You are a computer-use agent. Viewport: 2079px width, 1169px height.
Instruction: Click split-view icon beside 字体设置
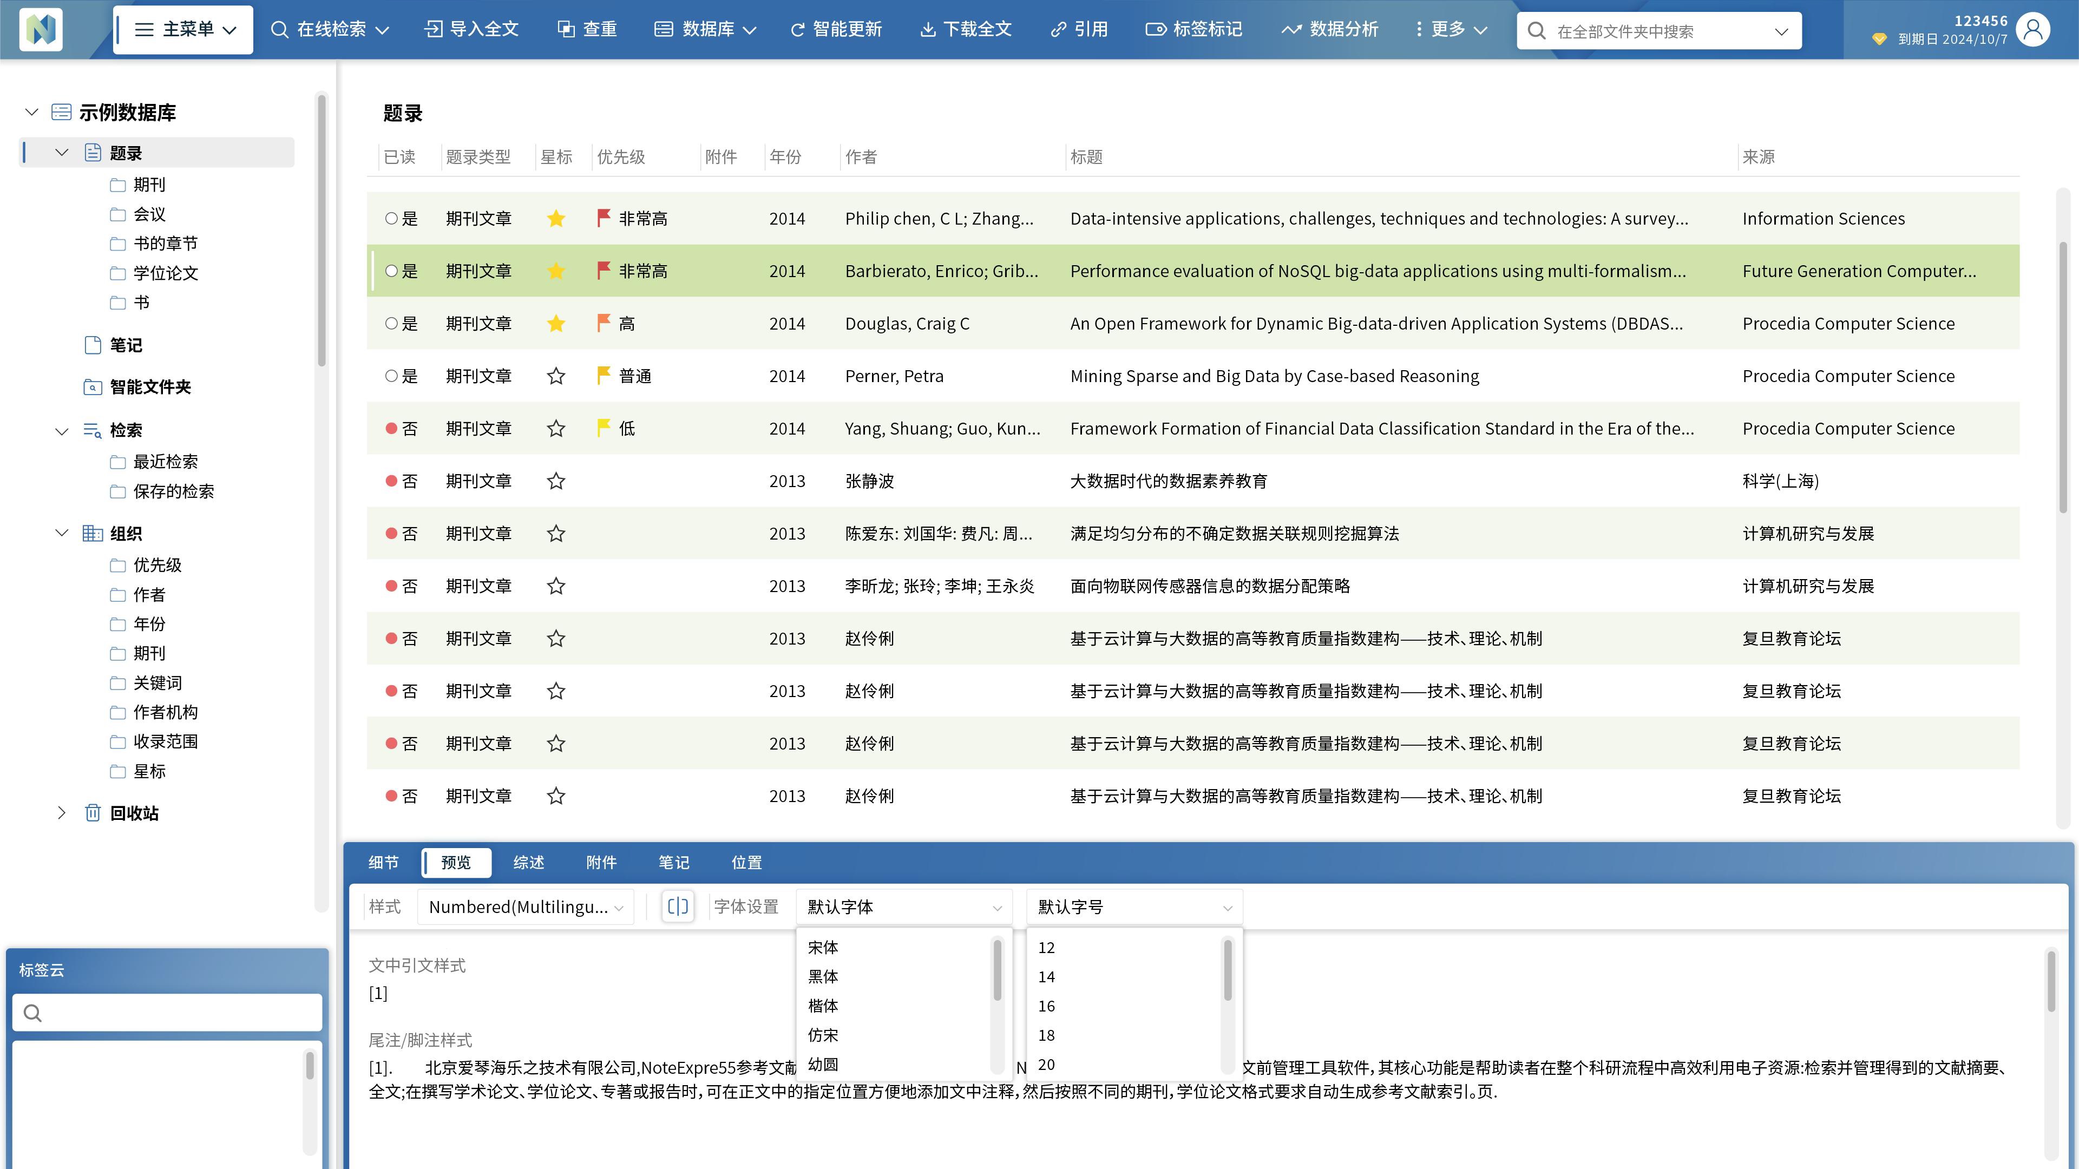click(677, 906)
